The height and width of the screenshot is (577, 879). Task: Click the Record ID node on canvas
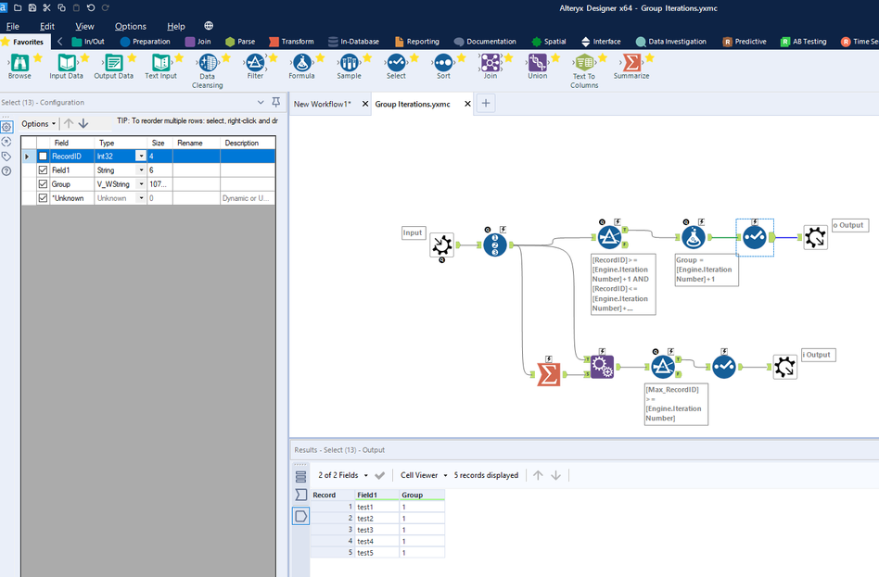(495, 245)
